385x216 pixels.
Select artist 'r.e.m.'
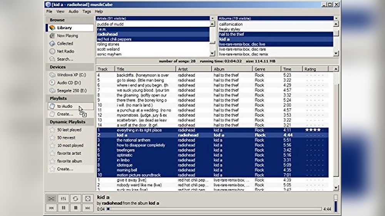click(x=153, y=30)
